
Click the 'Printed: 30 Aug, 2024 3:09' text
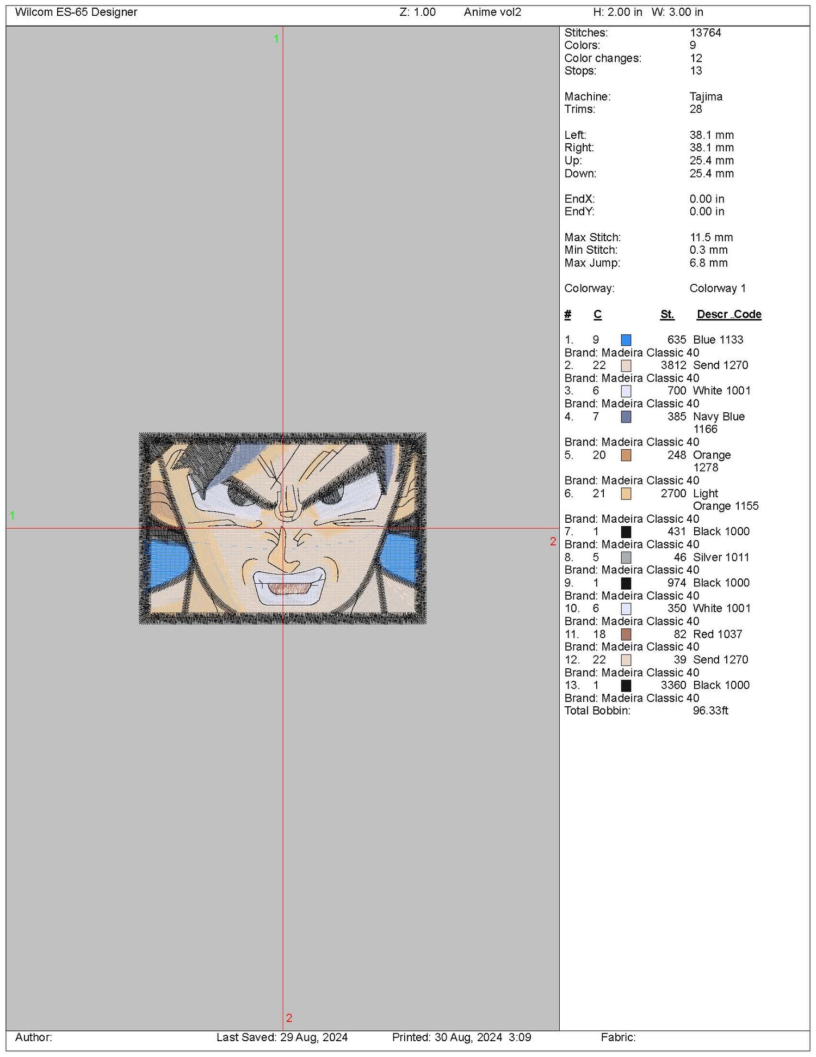click(462, 1037)
